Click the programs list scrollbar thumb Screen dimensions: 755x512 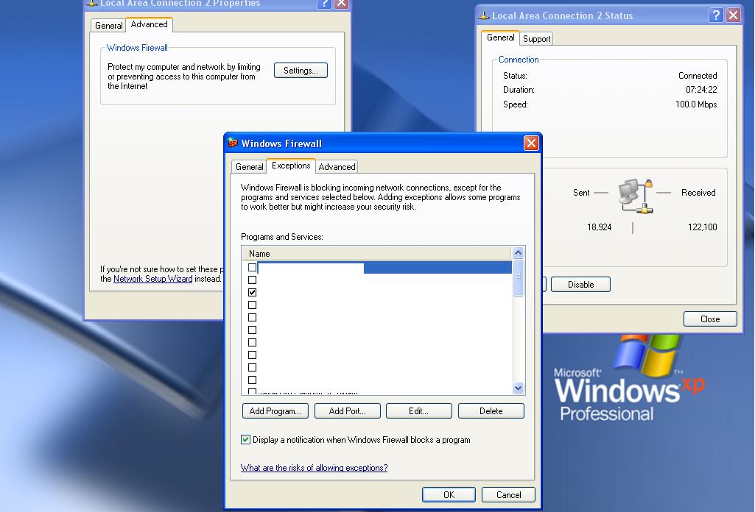coord(518,278)
